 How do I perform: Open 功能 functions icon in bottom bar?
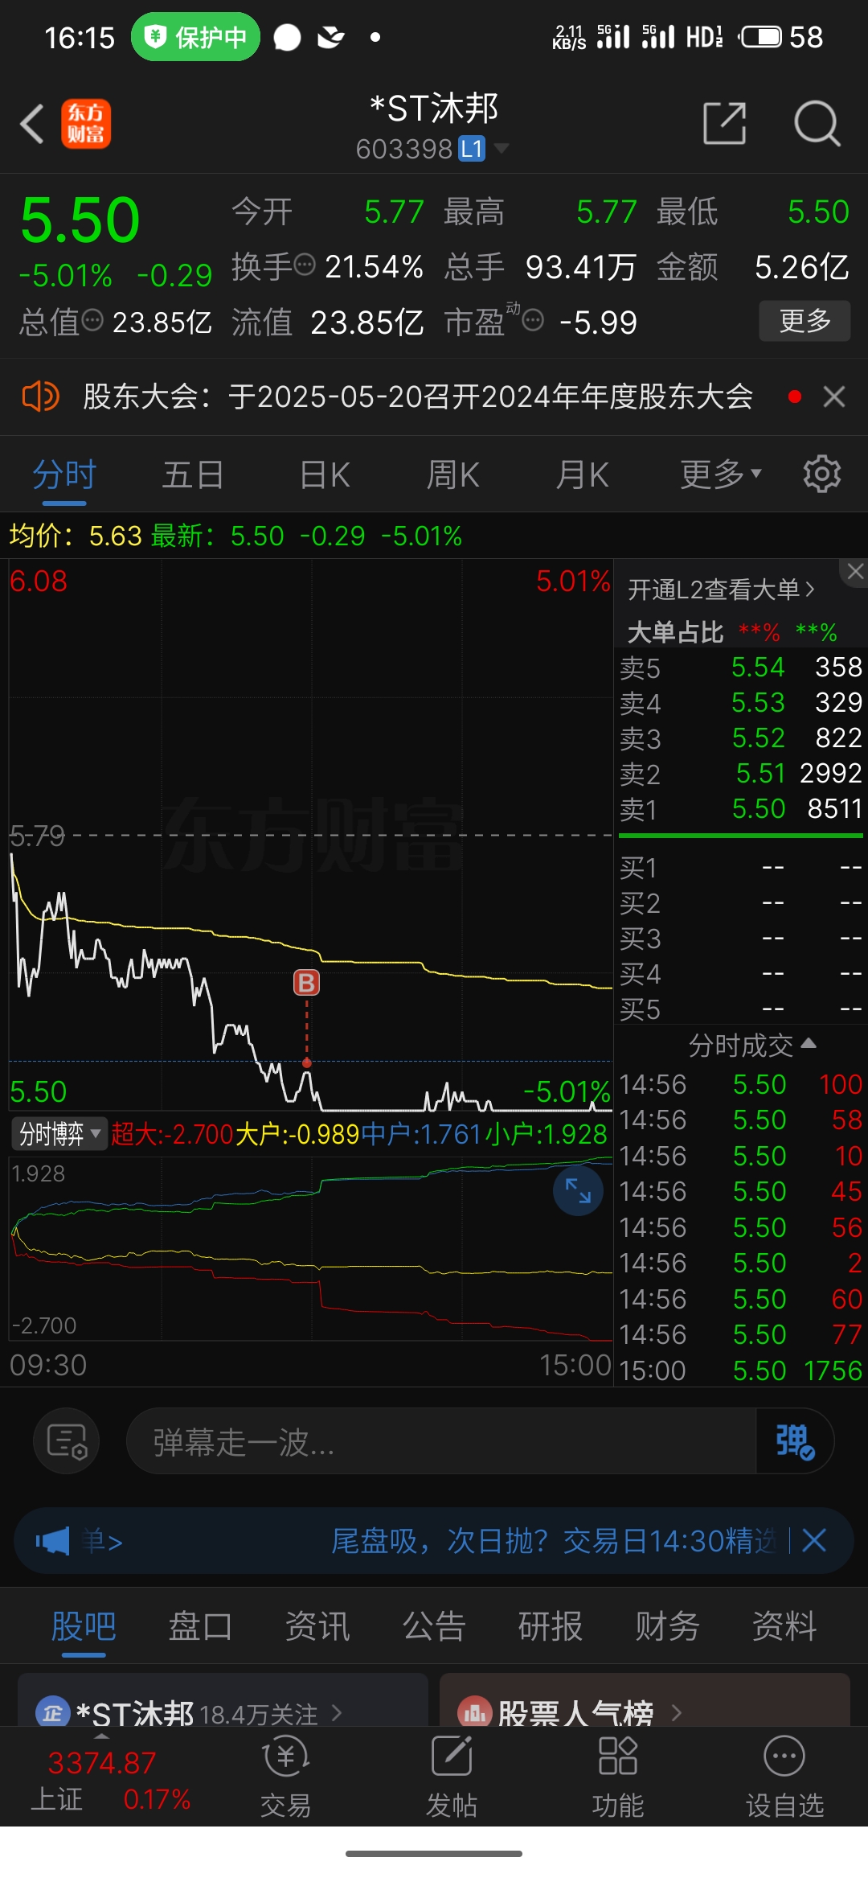pyautogui.click(x=618, y=1777)
